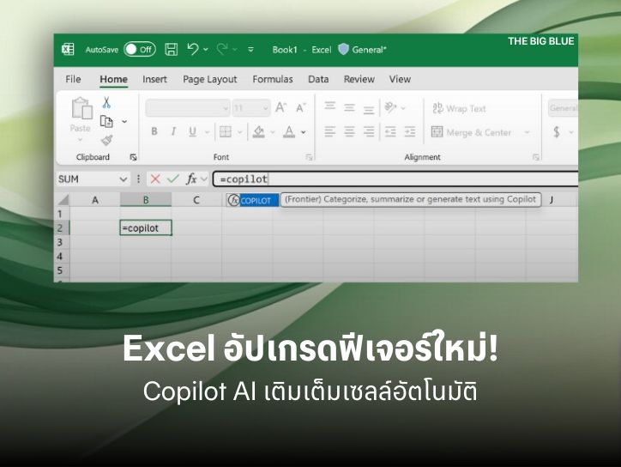Open the font name combo box
621x467 pixels.
[x=187, y=108]
